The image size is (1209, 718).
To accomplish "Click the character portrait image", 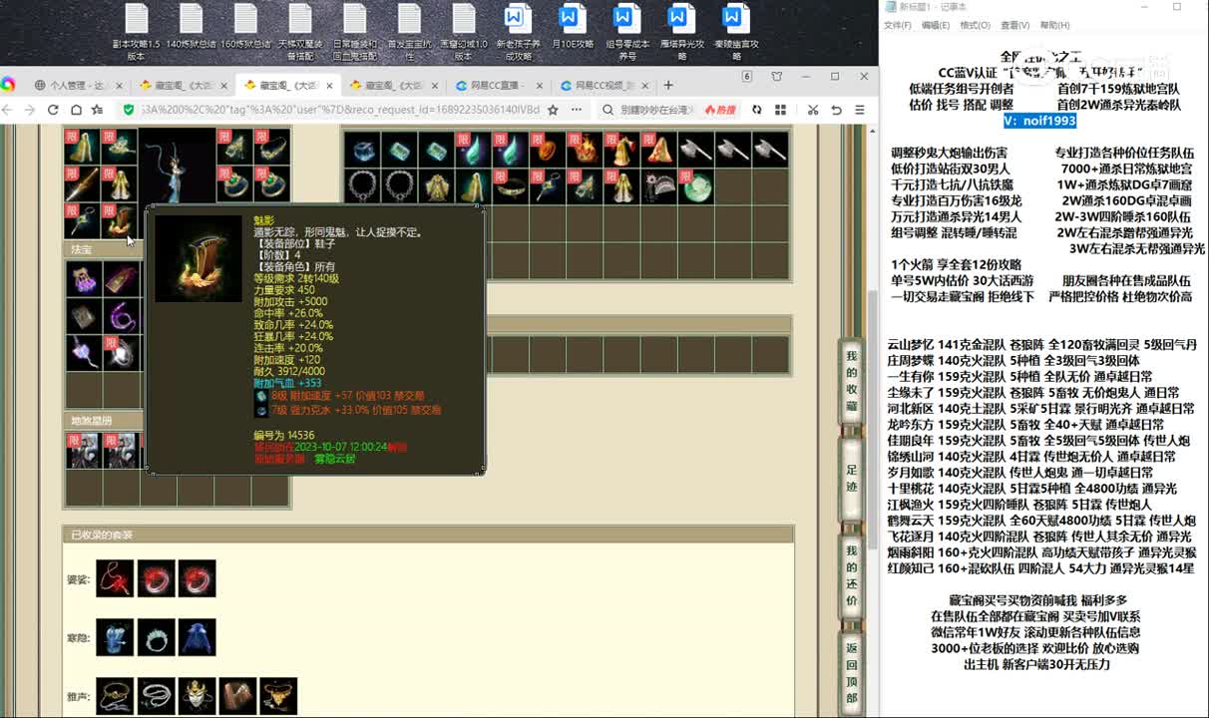I will [x=178, y=167].
